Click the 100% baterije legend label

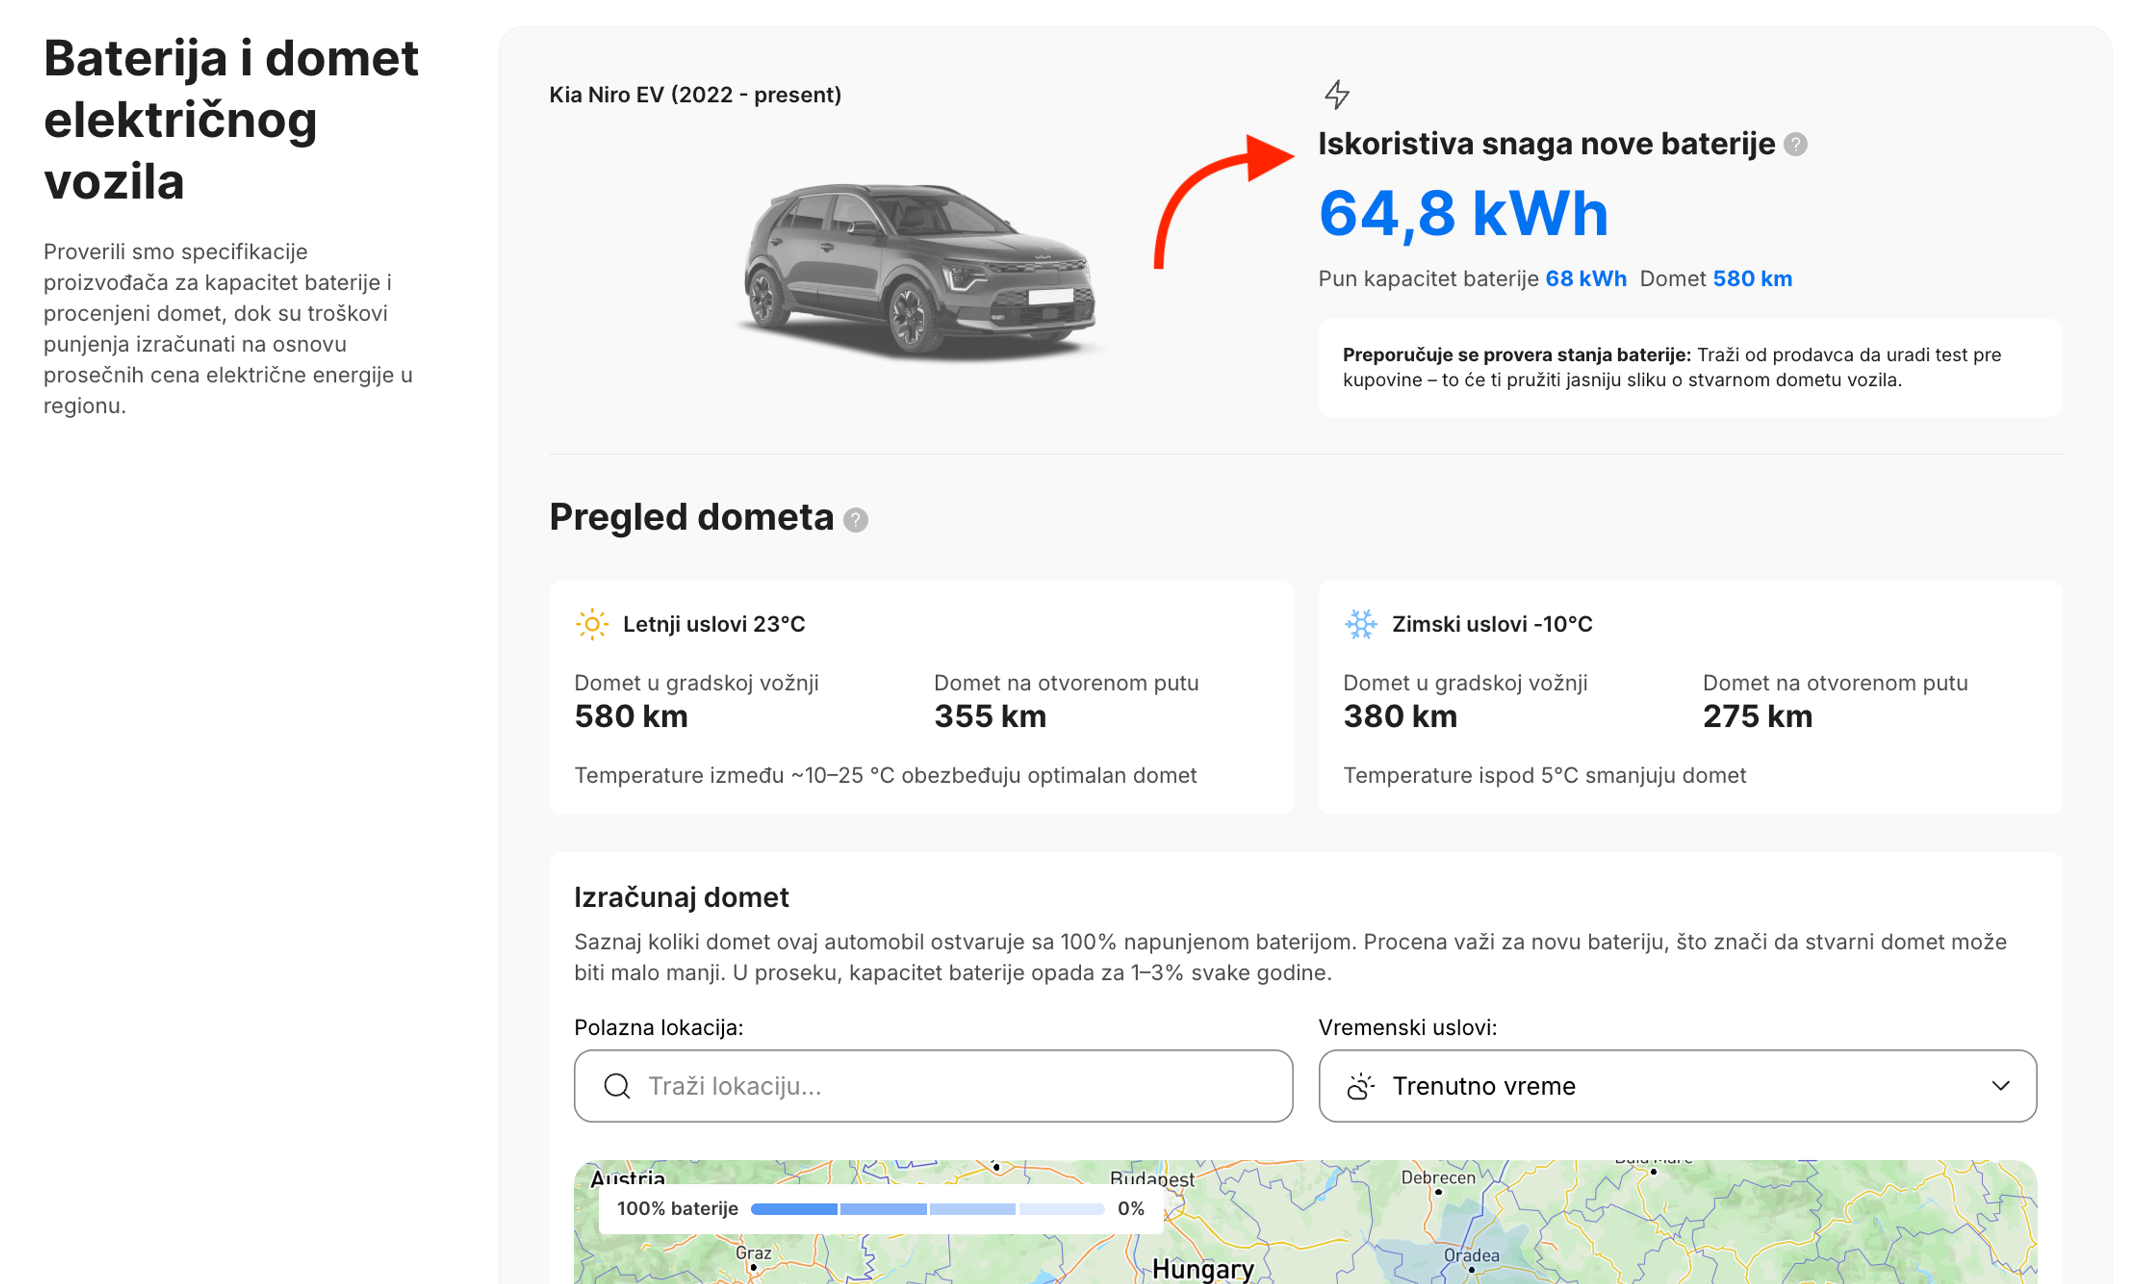click(x=677, y=1209)
